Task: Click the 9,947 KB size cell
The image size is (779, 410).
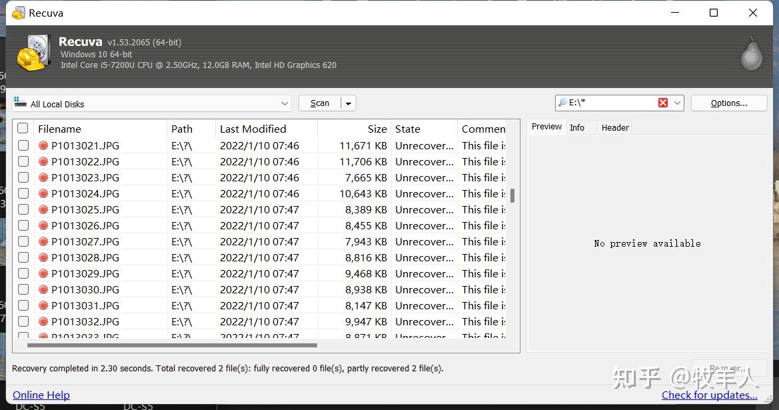Action: tap(366, 321)
